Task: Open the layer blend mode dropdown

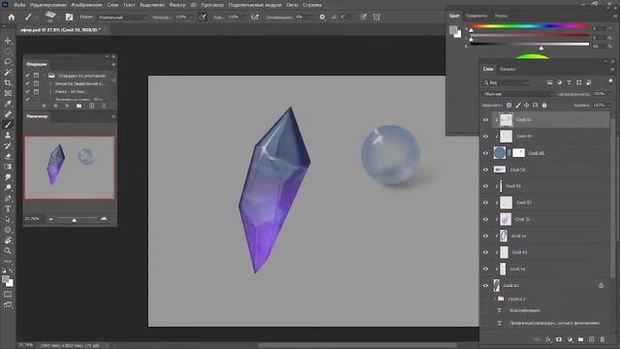Action: [x=518, y=94]
